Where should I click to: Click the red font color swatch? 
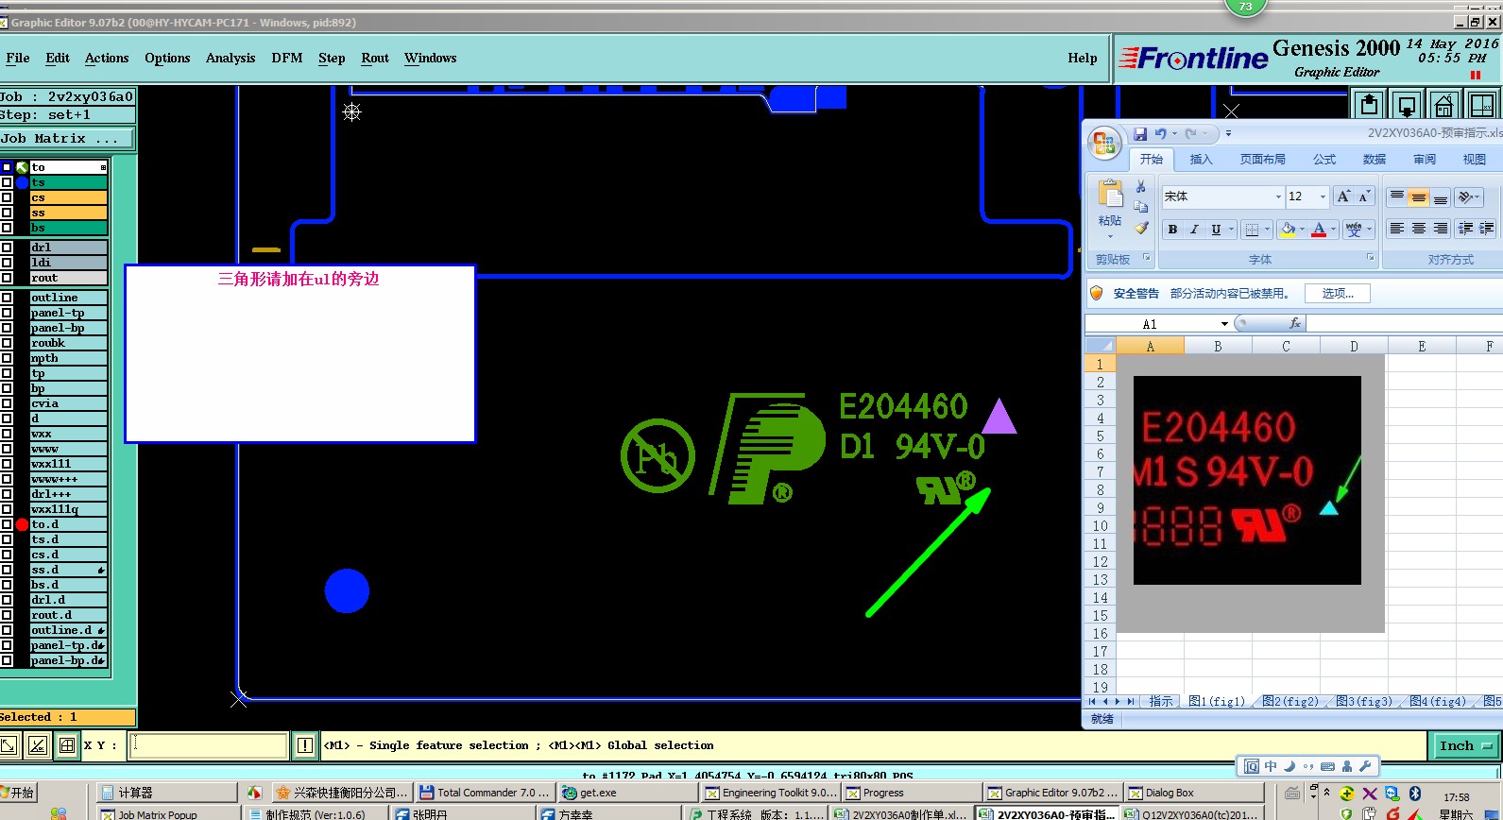pyautogui.click(x=1319, y=230)
